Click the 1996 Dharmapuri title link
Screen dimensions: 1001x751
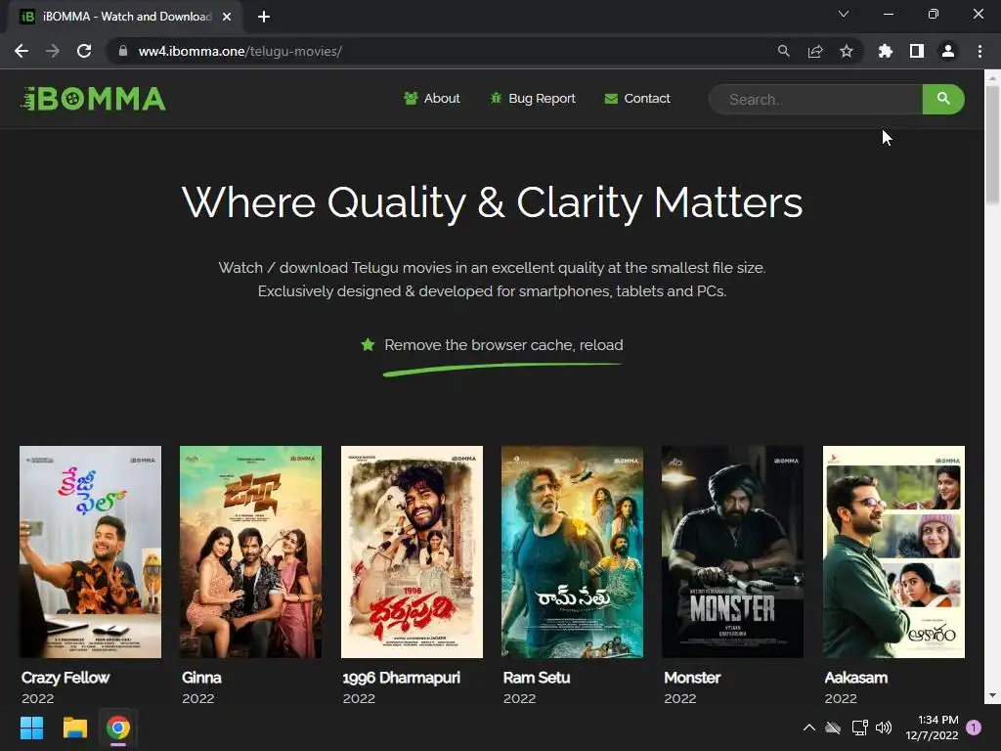pyautogui.click(x=402, y=678)
